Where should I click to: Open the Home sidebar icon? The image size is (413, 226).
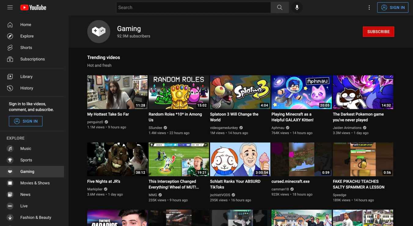9,24
